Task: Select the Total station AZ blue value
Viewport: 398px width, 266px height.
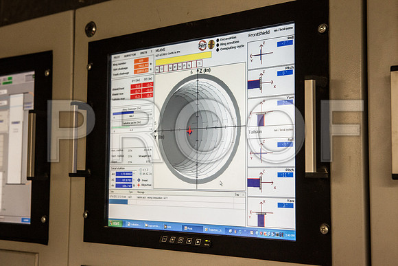Action: [x=124, y=180]
